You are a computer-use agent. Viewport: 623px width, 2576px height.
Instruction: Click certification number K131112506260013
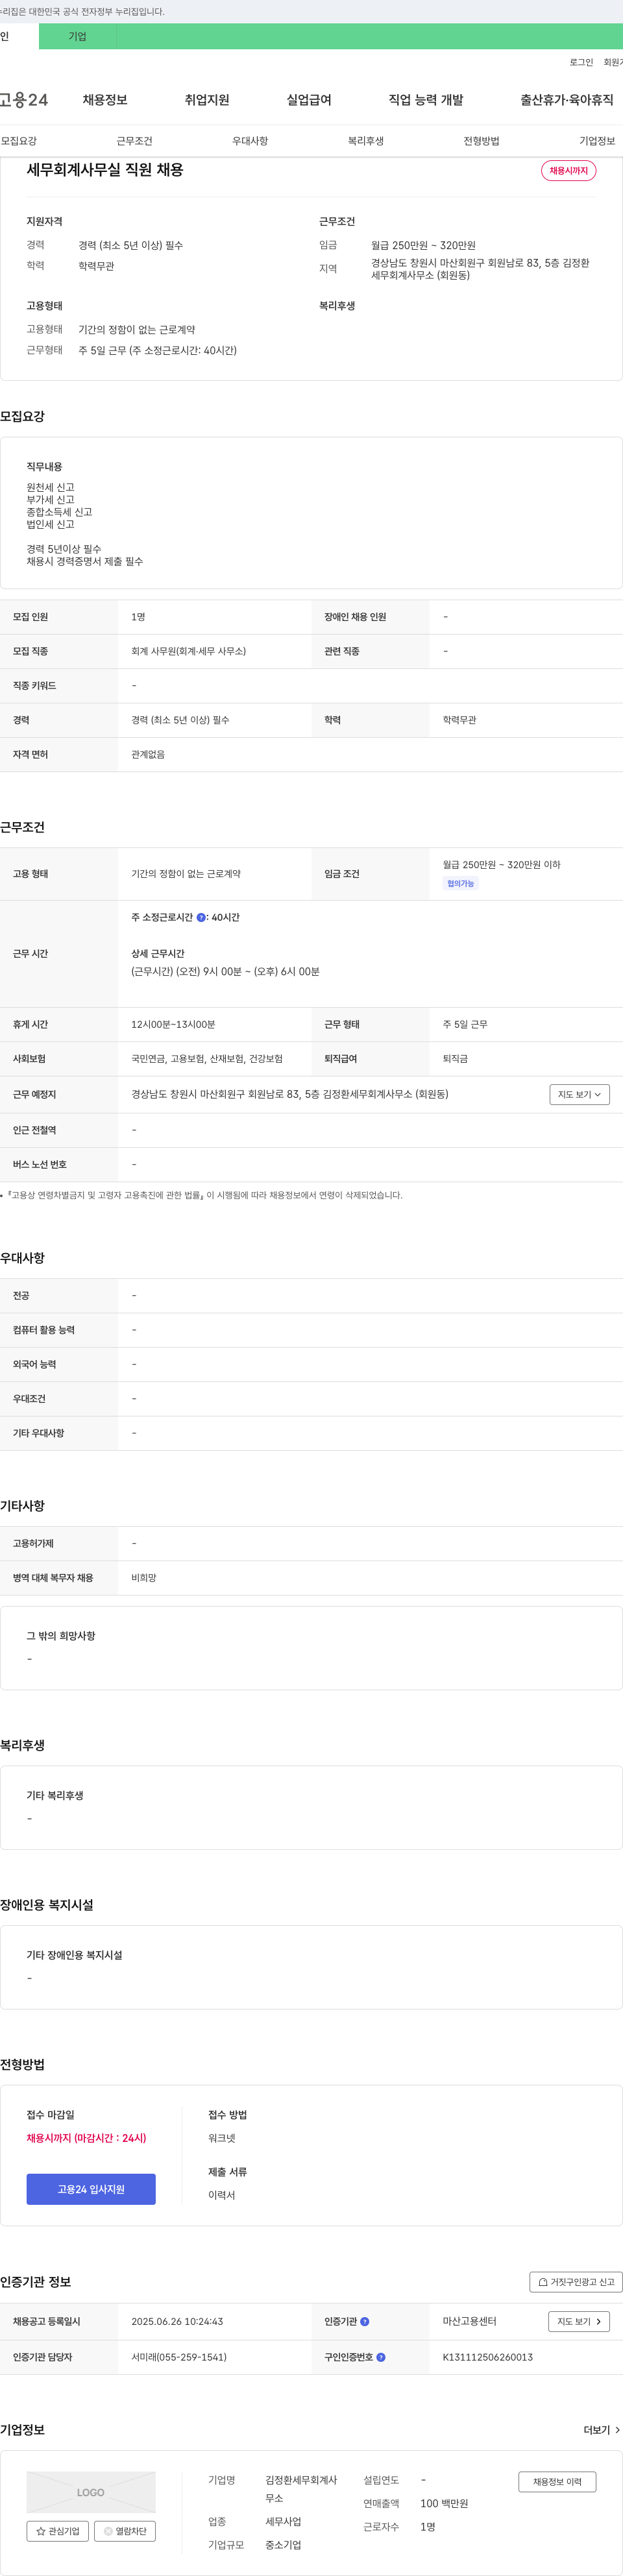(488, 2357)
